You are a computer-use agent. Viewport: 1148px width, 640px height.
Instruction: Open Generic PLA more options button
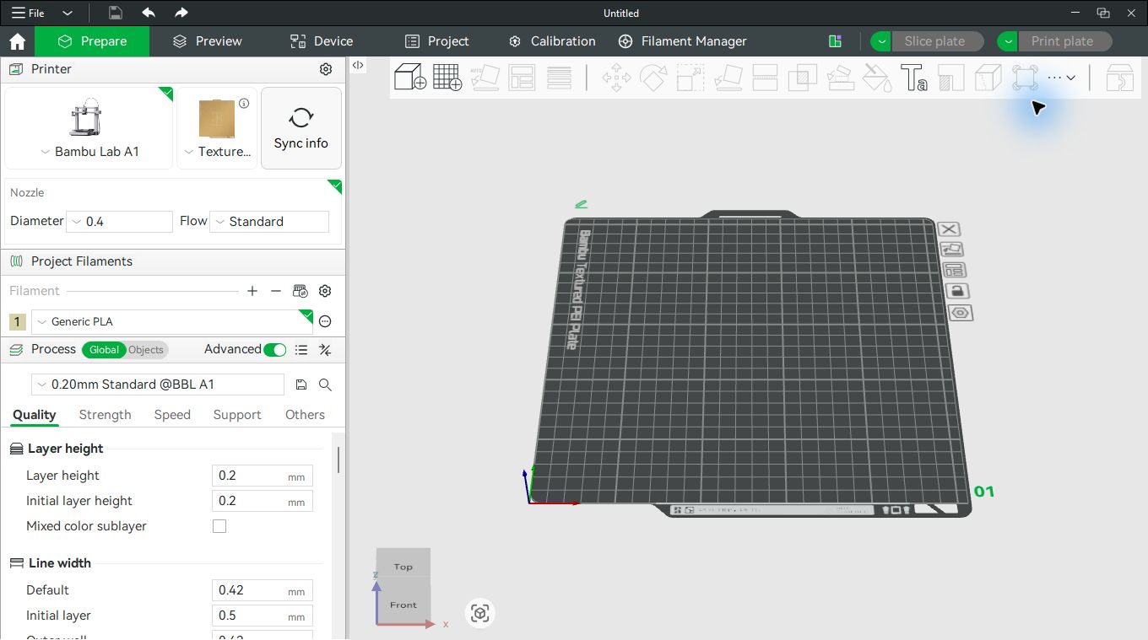325,321
